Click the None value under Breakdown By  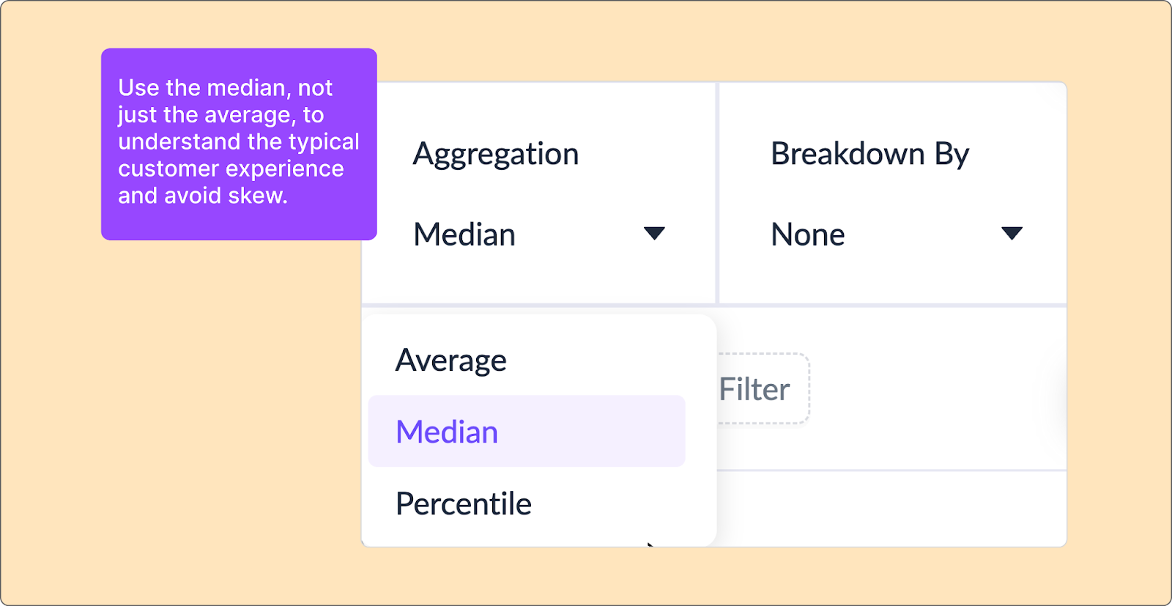coord(806,234)
